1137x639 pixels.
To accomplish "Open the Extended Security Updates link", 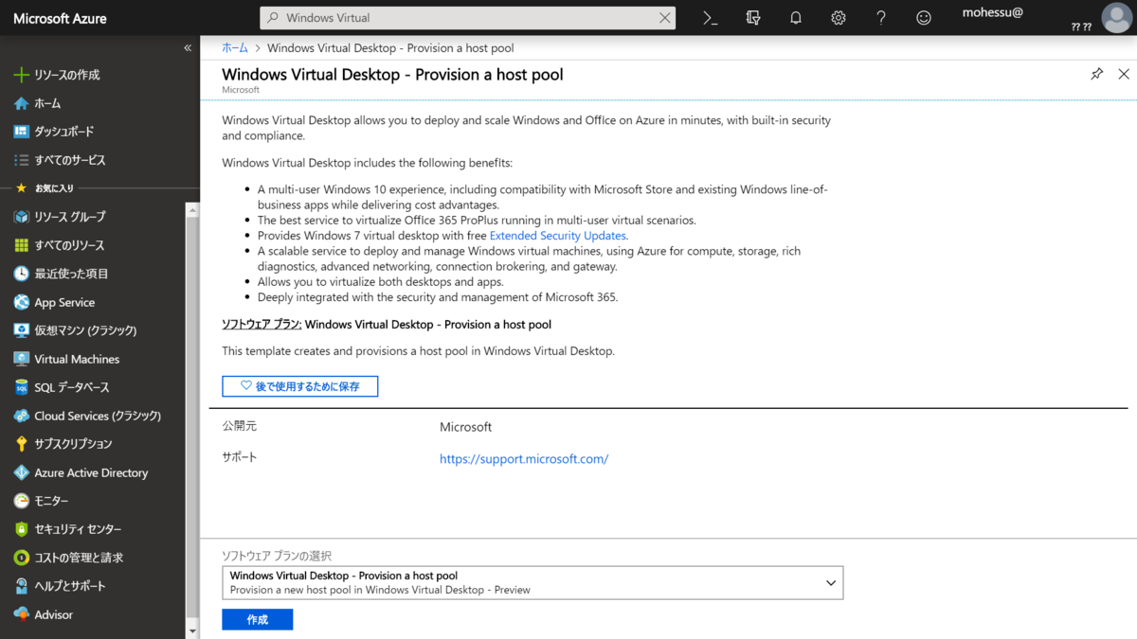I will click(558, 236).
